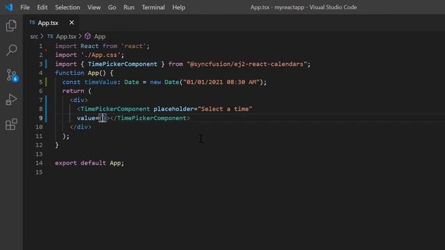Click the React identifier on line 1

[x=90, y=46]
